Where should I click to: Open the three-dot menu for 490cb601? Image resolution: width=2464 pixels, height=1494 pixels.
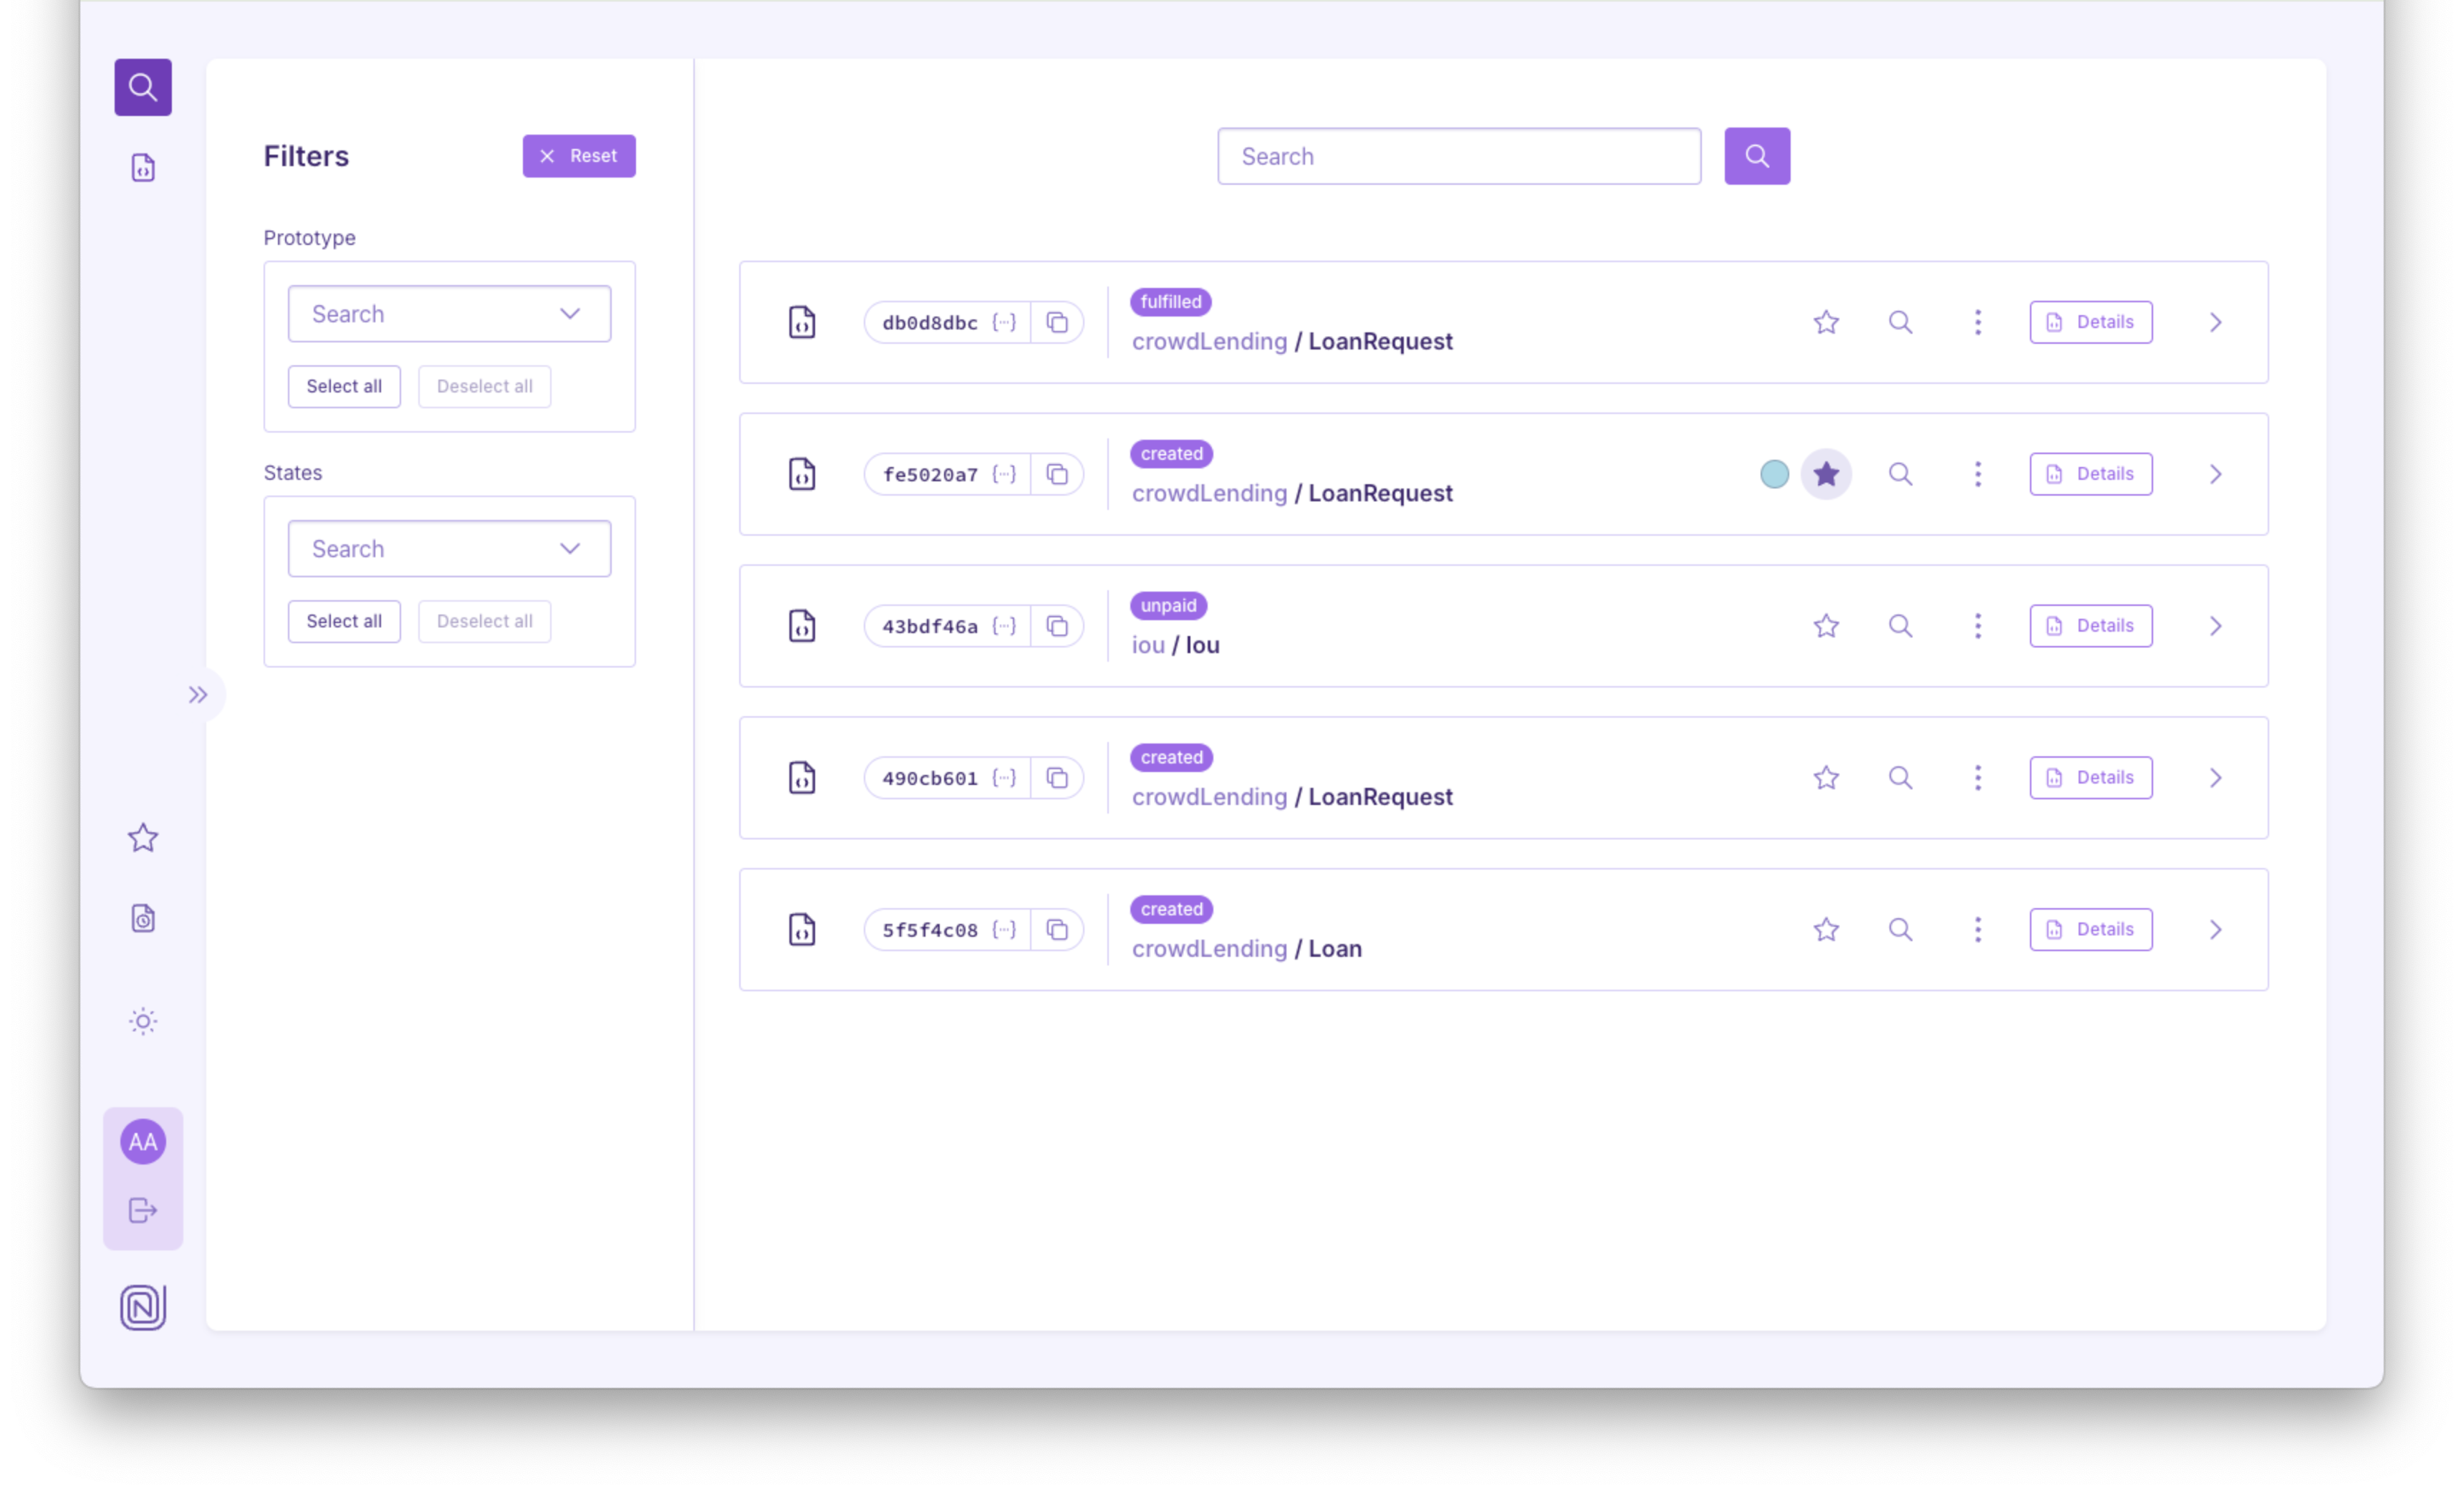[x=1977, y=778]
